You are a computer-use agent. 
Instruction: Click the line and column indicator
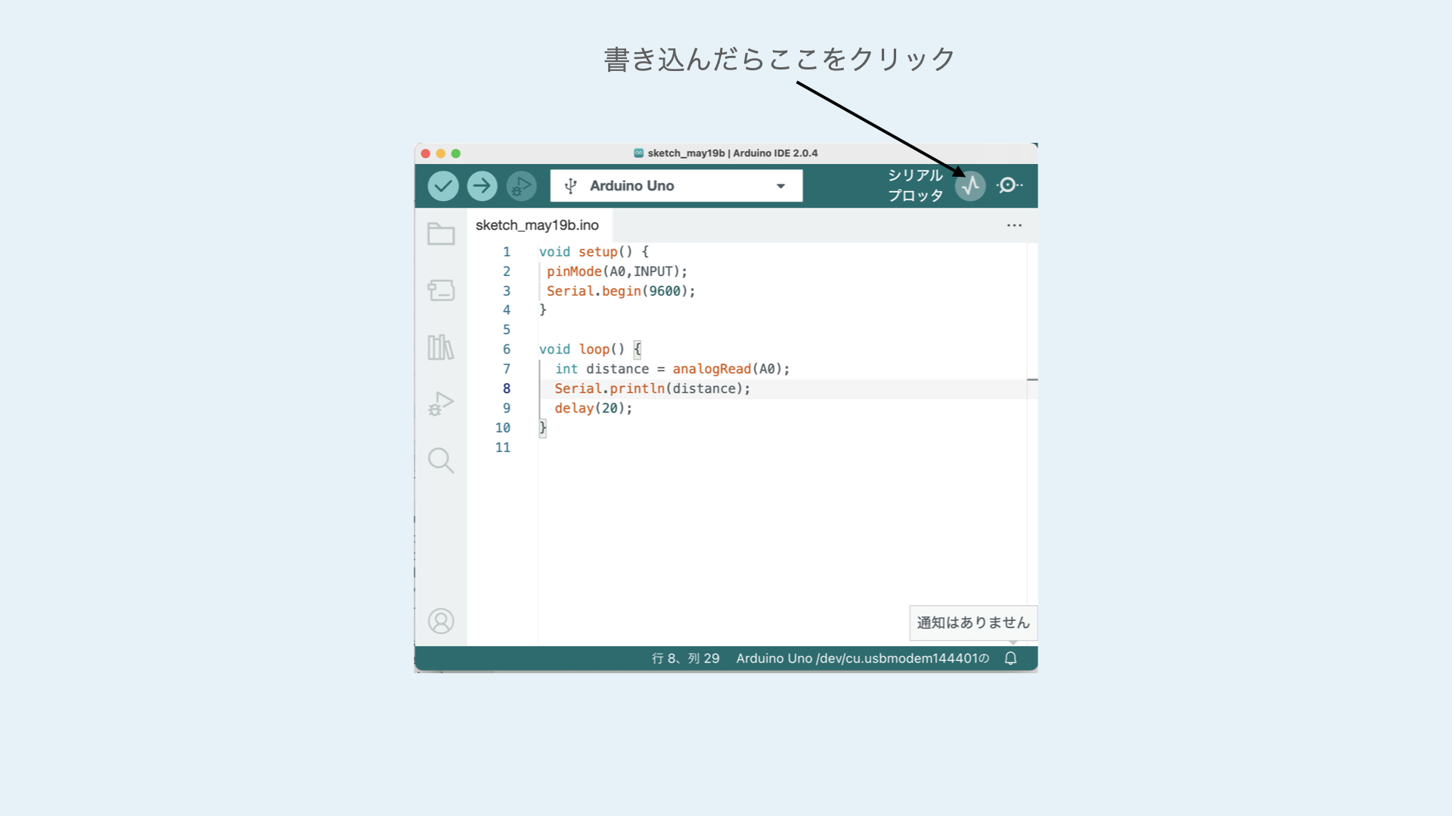pyautogui.click(x=686, y=659)
